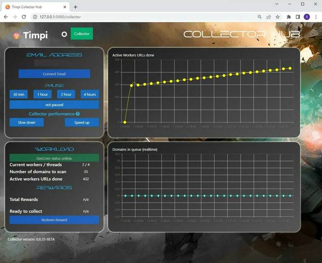Click the Connect Email button
This screenshot has width=322, height=263.
pyautogui.click(x=54, y=74)
